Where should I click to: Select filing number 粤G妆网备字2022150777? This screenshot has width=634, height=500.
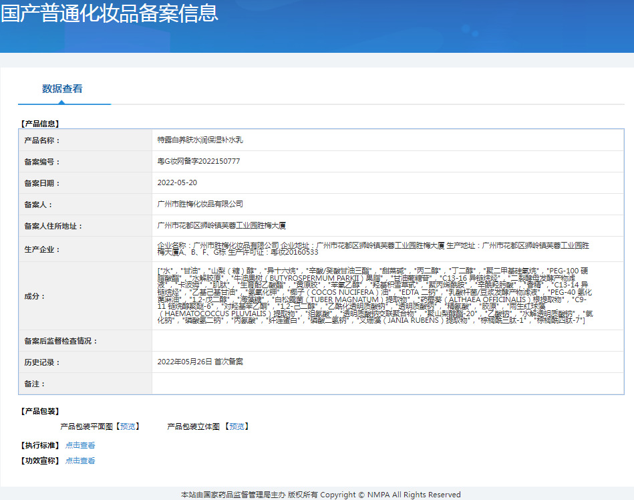pyautogui.click(x=198, y=161)
